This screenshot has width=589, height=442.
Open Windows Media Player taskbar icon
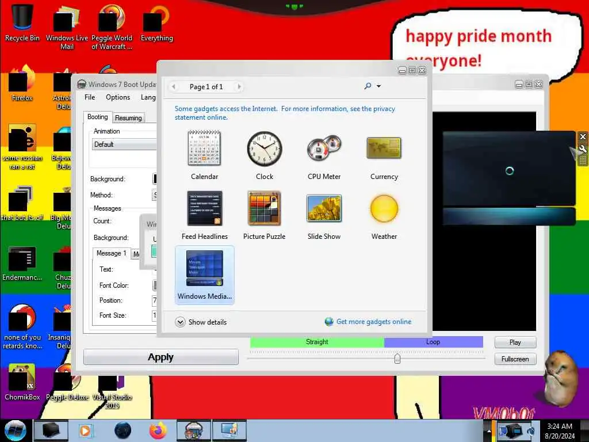[85, 430]
